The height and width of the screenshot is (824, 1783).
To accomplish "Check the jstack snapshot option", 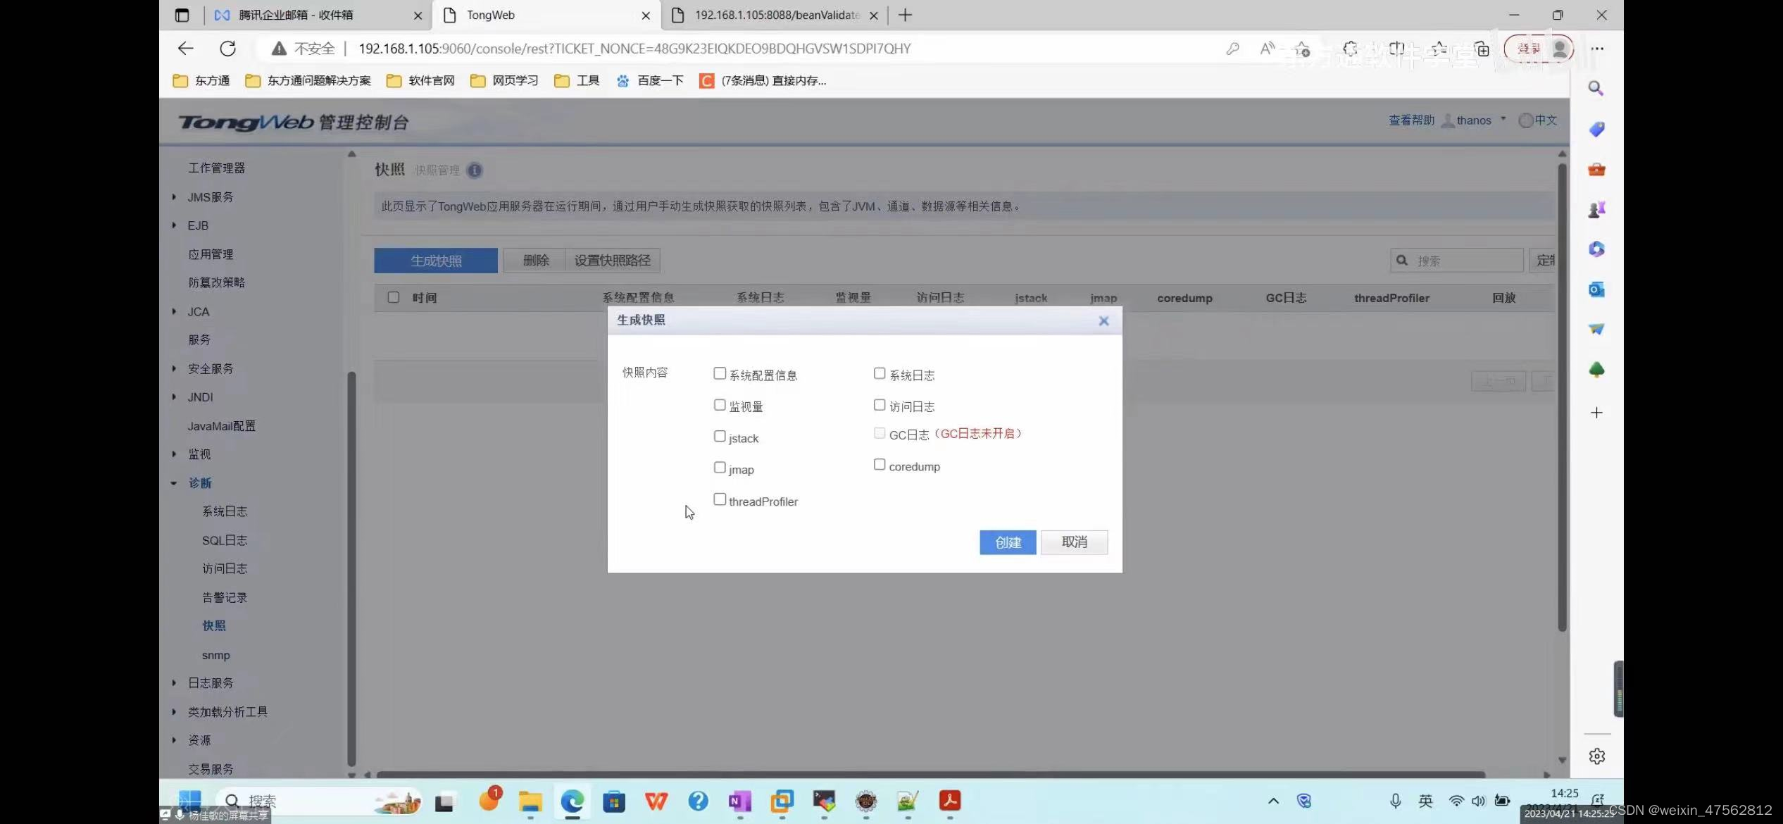I will click(x=720, y=437).
